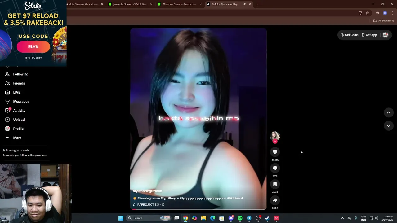The width and height of the screenshot is (397, 223).
Task: Open the profile avatar menu at top right
Action: tap(385, 35)
